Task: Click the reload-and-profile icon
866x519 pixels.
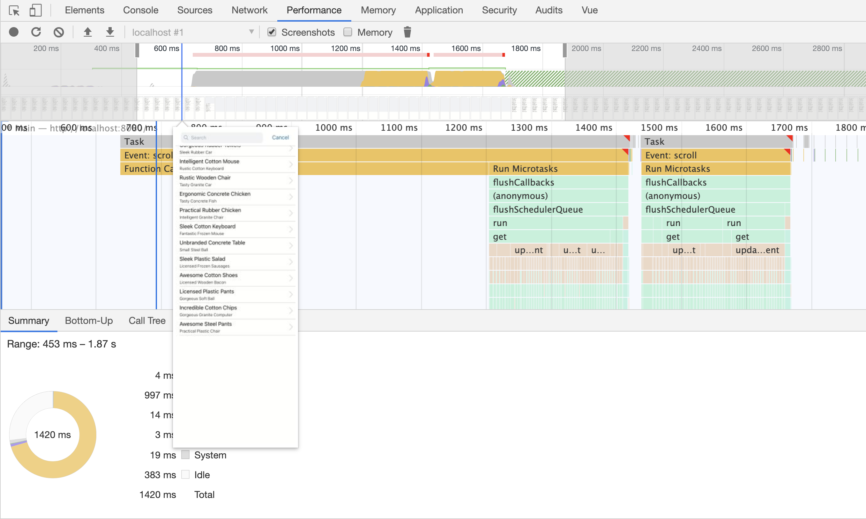Action: click(x=36, y=32)
